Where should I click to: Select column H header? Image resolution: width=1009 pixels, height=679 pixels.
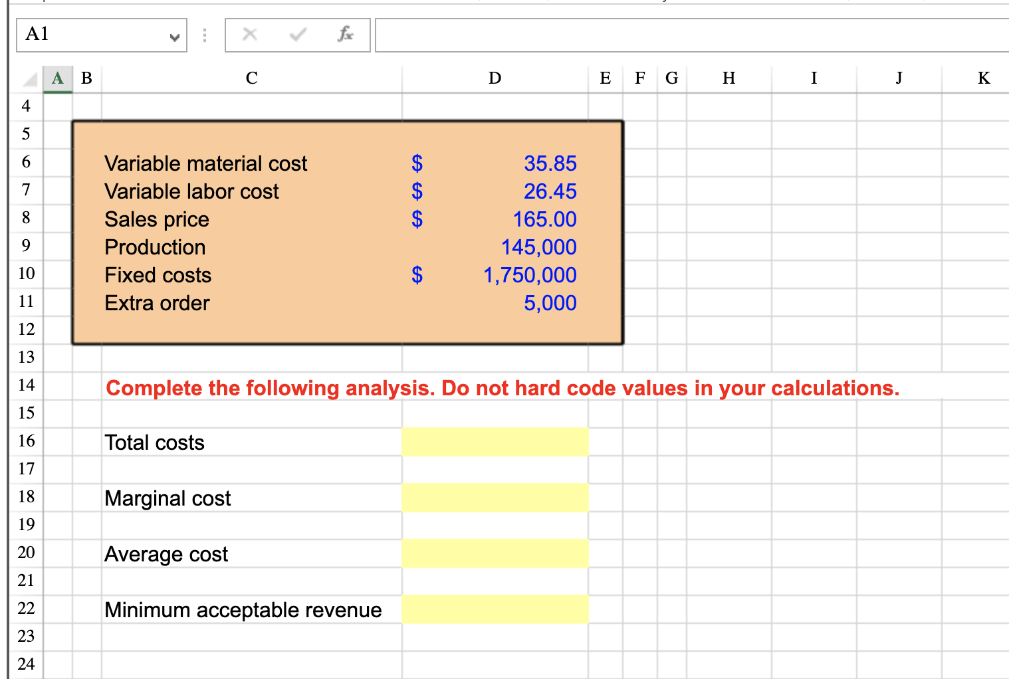[x=729, y=78]
